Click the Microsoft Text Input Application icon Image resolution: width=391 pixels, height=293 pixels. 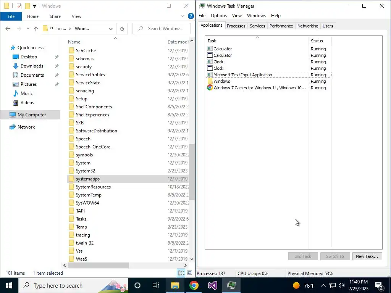[210, 74]
